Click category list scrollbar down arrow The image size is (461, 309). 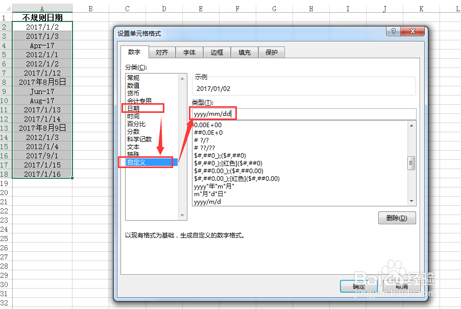point(182,216)
